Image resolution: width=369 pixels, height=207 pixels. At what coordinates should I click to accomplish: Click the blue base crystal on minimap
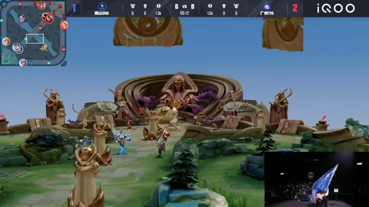[x=6, y=60]
